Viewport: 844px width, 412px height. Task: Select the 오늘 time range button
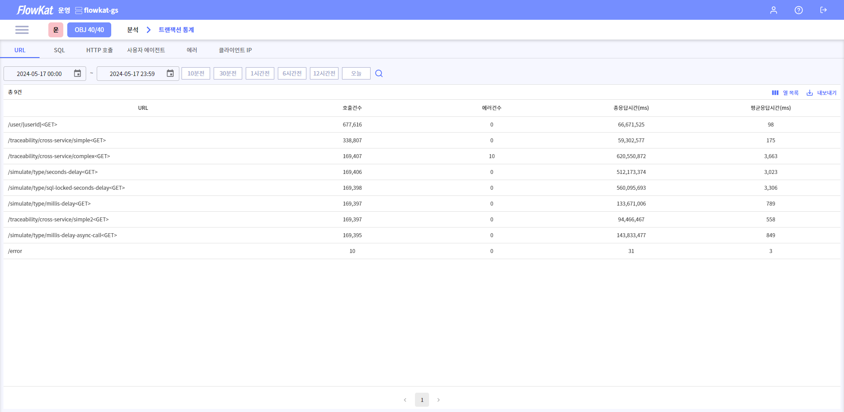coord(356,73)
